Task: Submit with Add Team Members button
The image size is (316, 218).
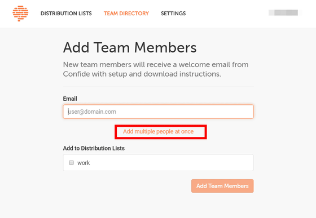Action: (x=222, y=186)
